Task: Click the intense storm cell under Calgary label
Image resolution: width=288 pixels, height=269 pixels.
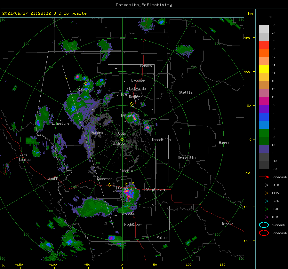Action: [129, 195]
